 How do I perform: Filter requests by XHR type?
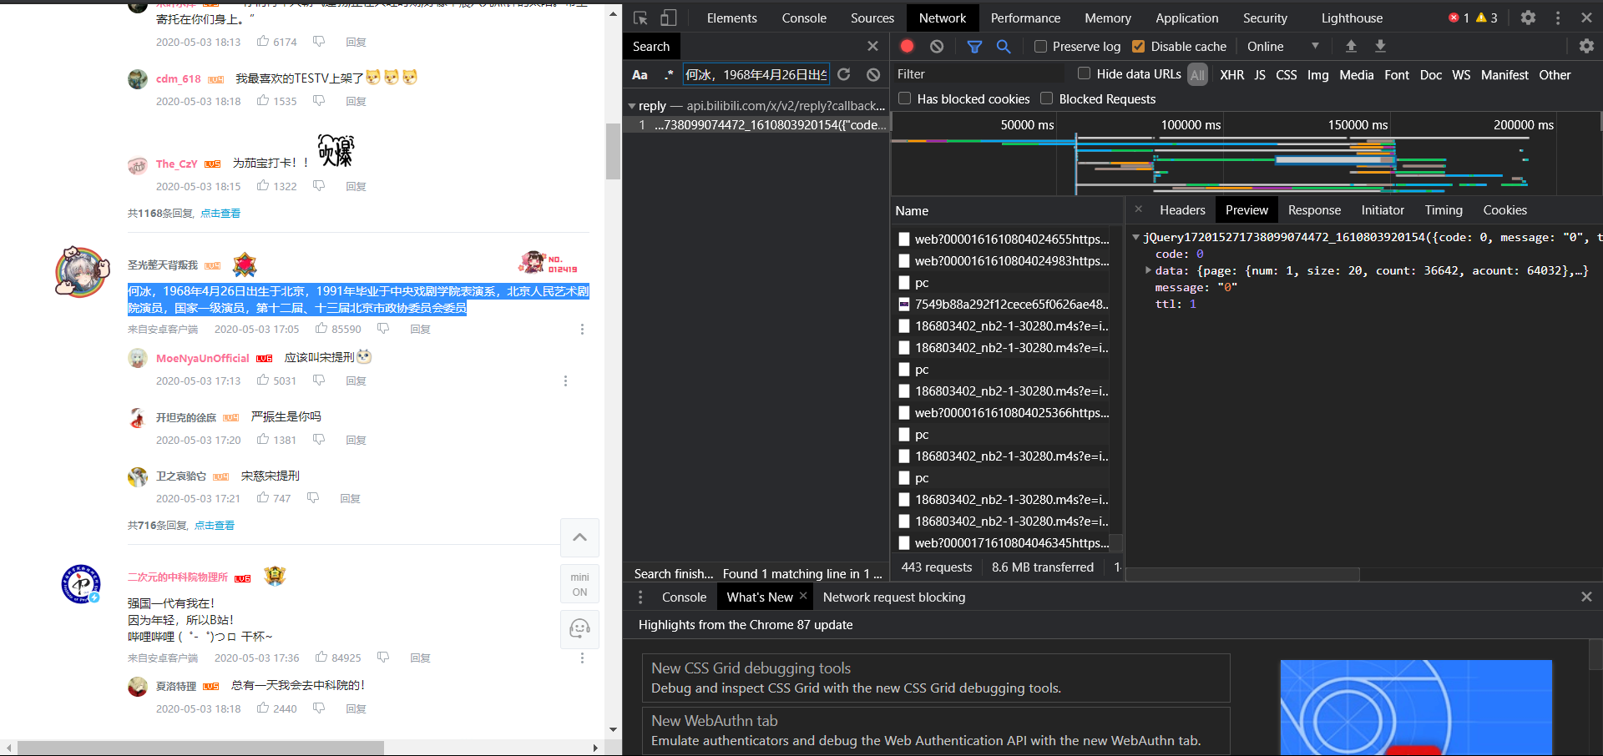(x=1231, y=75)
